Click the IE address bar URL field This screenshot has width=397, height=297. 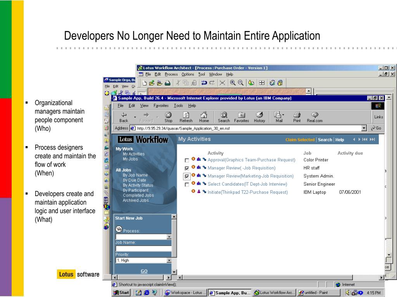coord(245,128)
